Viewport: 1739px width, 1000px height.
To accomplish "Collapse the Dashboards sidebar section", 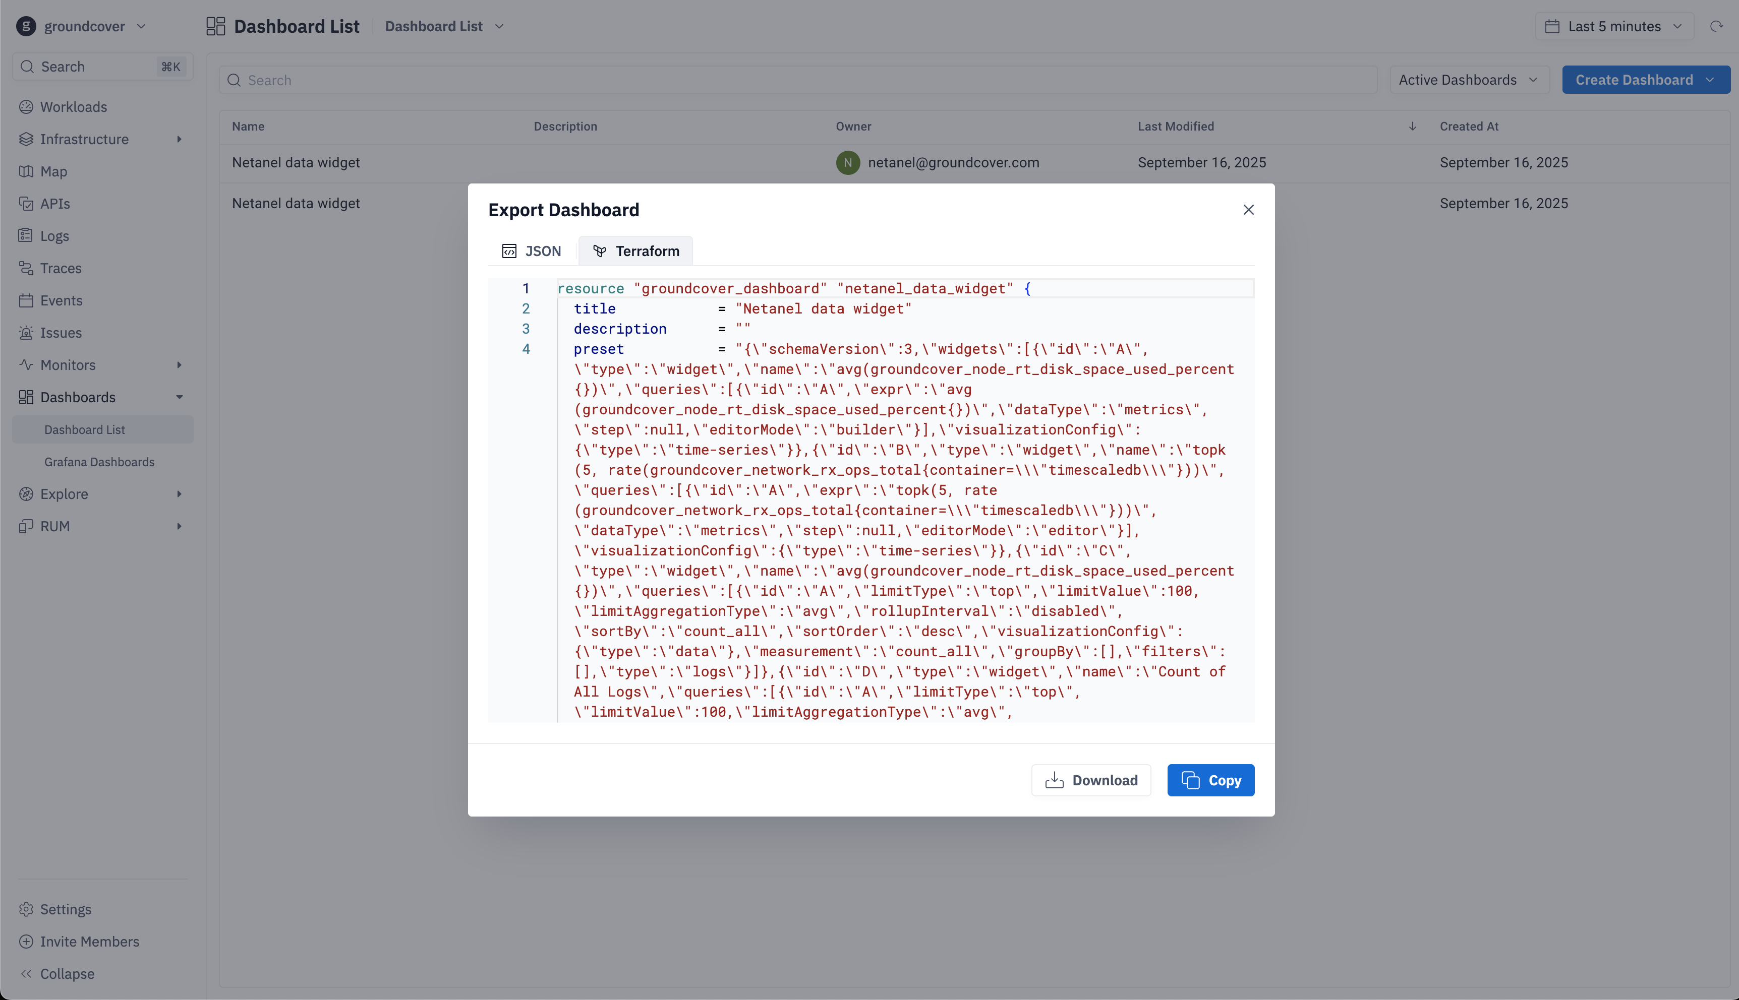I will [x=180, y=398].
